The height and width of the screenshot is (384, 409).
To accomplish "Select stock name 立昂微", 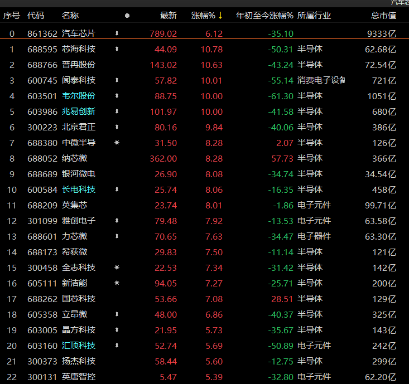I will tap(74, 314).
